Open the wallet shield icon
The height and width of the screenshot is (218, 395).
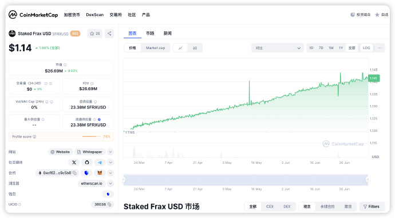pyautogui.click(x=108, y=194)
